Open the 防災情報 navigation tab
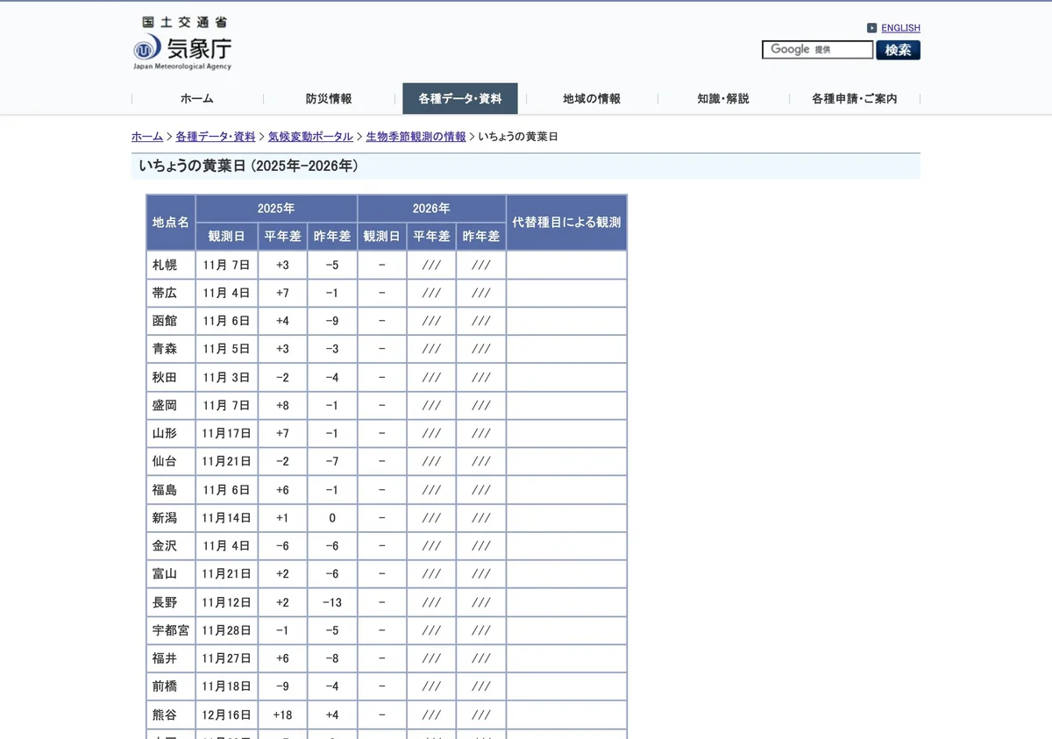This screenshot has height=739, width=1052. (x=329, y=99)
